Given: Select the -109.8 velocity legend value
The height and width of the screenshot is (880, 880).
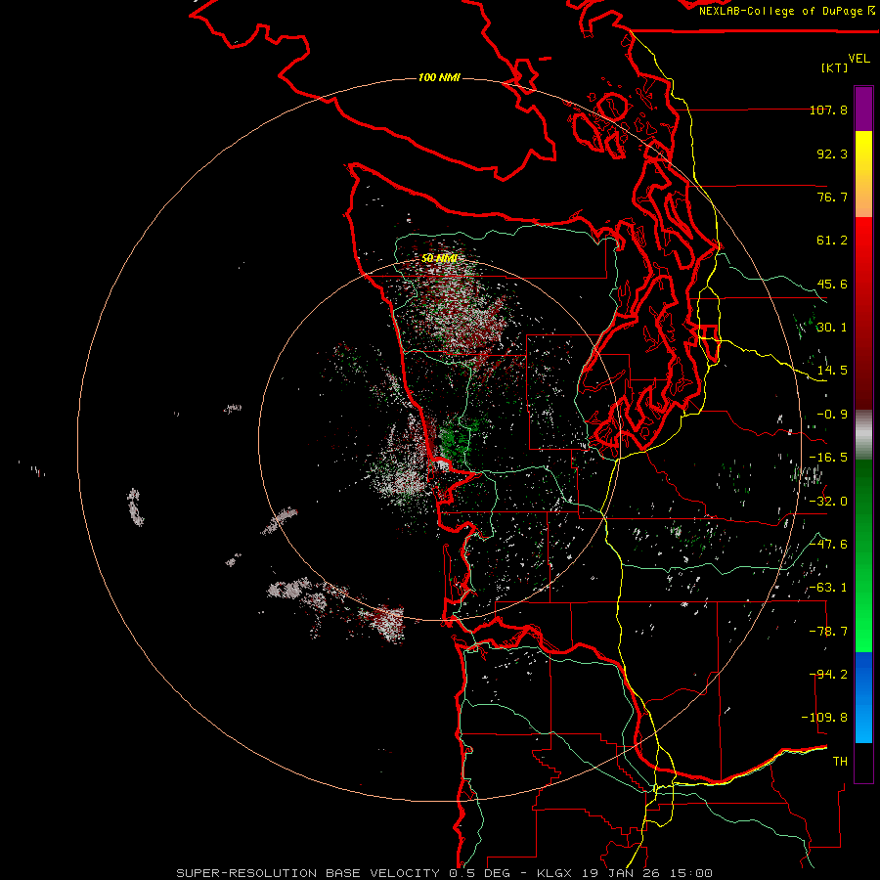Looking at the screenshot, I should click(x=825, y=718).
